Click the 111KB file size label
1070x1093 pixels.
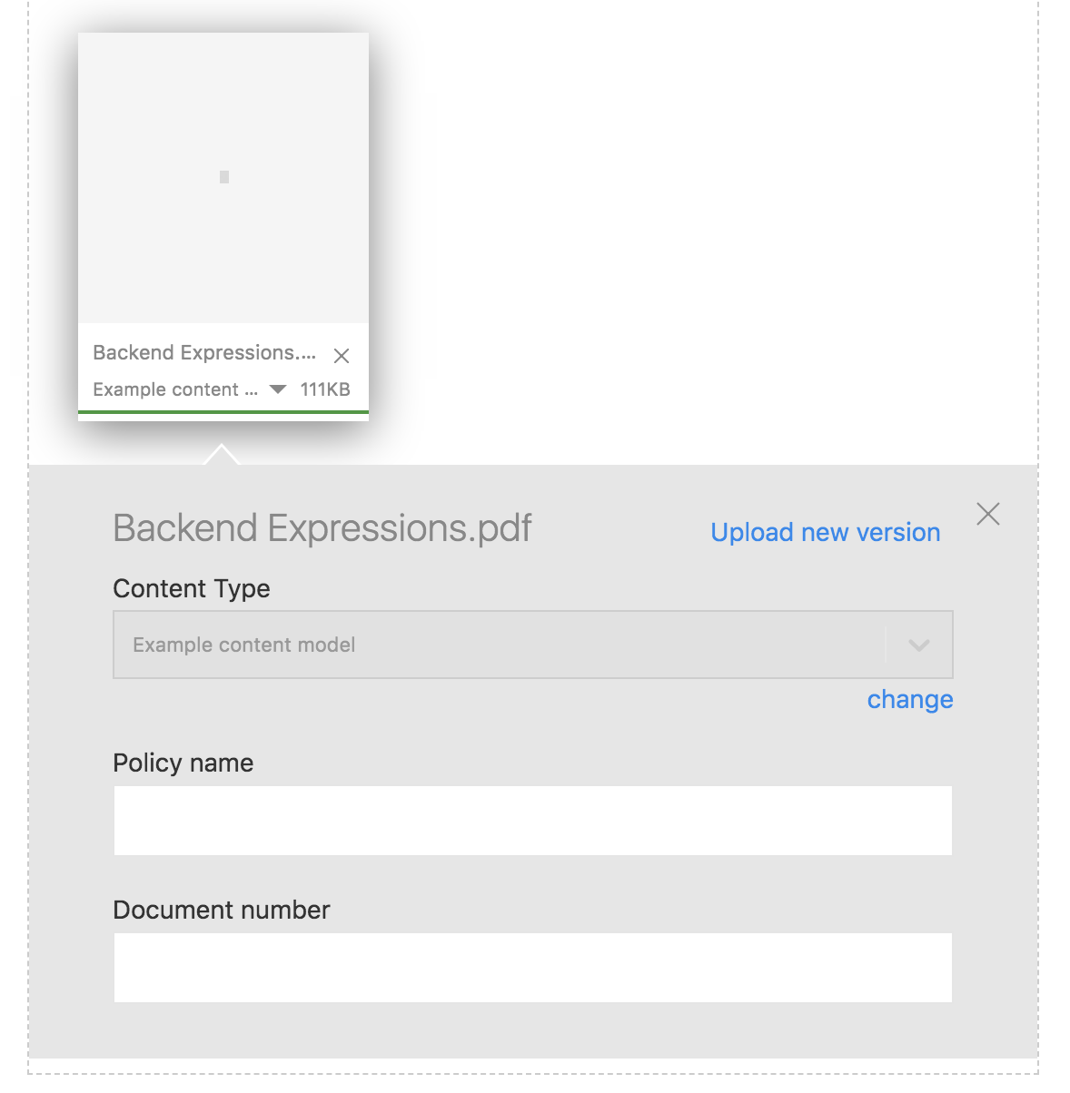tap(325, 389)
